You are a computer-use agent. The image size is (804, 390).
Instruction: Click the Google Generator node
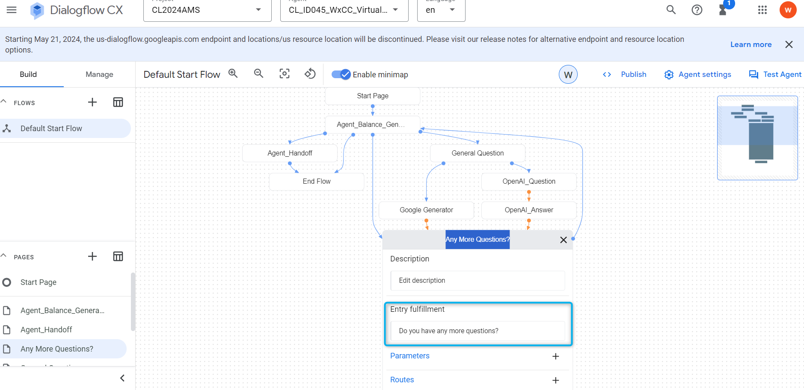[426, 210]
